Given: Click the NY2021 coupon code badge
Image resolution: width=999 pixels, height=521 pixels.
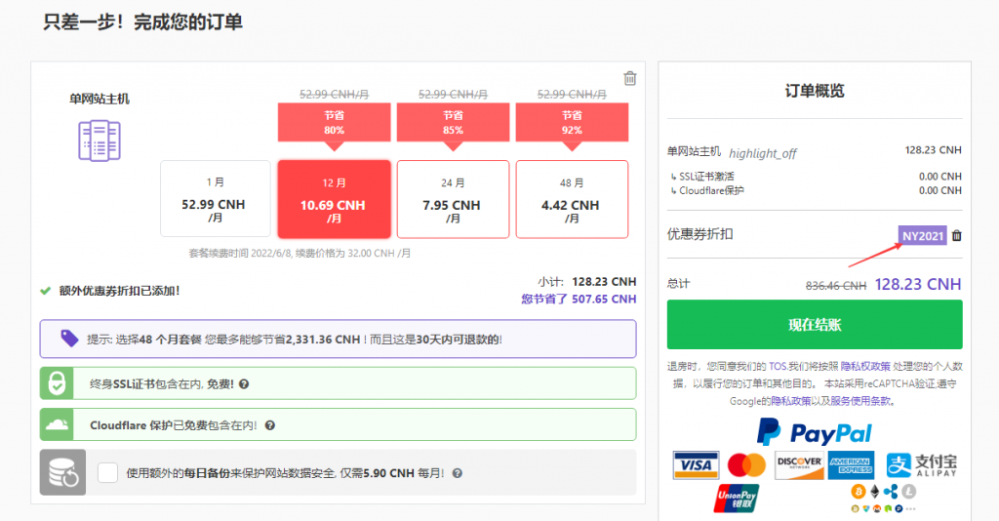Looking at the screenshot, I should pos(923,236).
